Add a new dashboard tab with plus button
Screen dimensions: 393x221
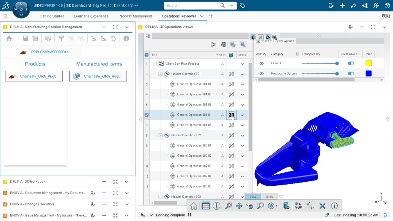point(211,16)
